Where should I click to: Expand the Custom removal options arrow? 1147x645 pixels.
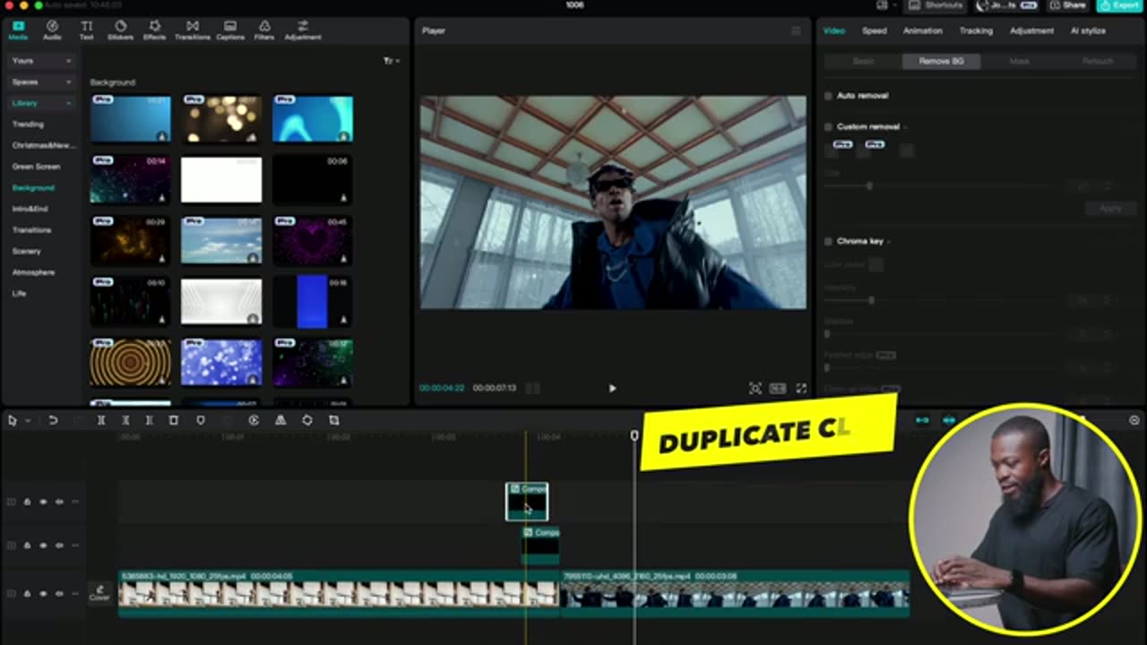[x=905, y=127]
